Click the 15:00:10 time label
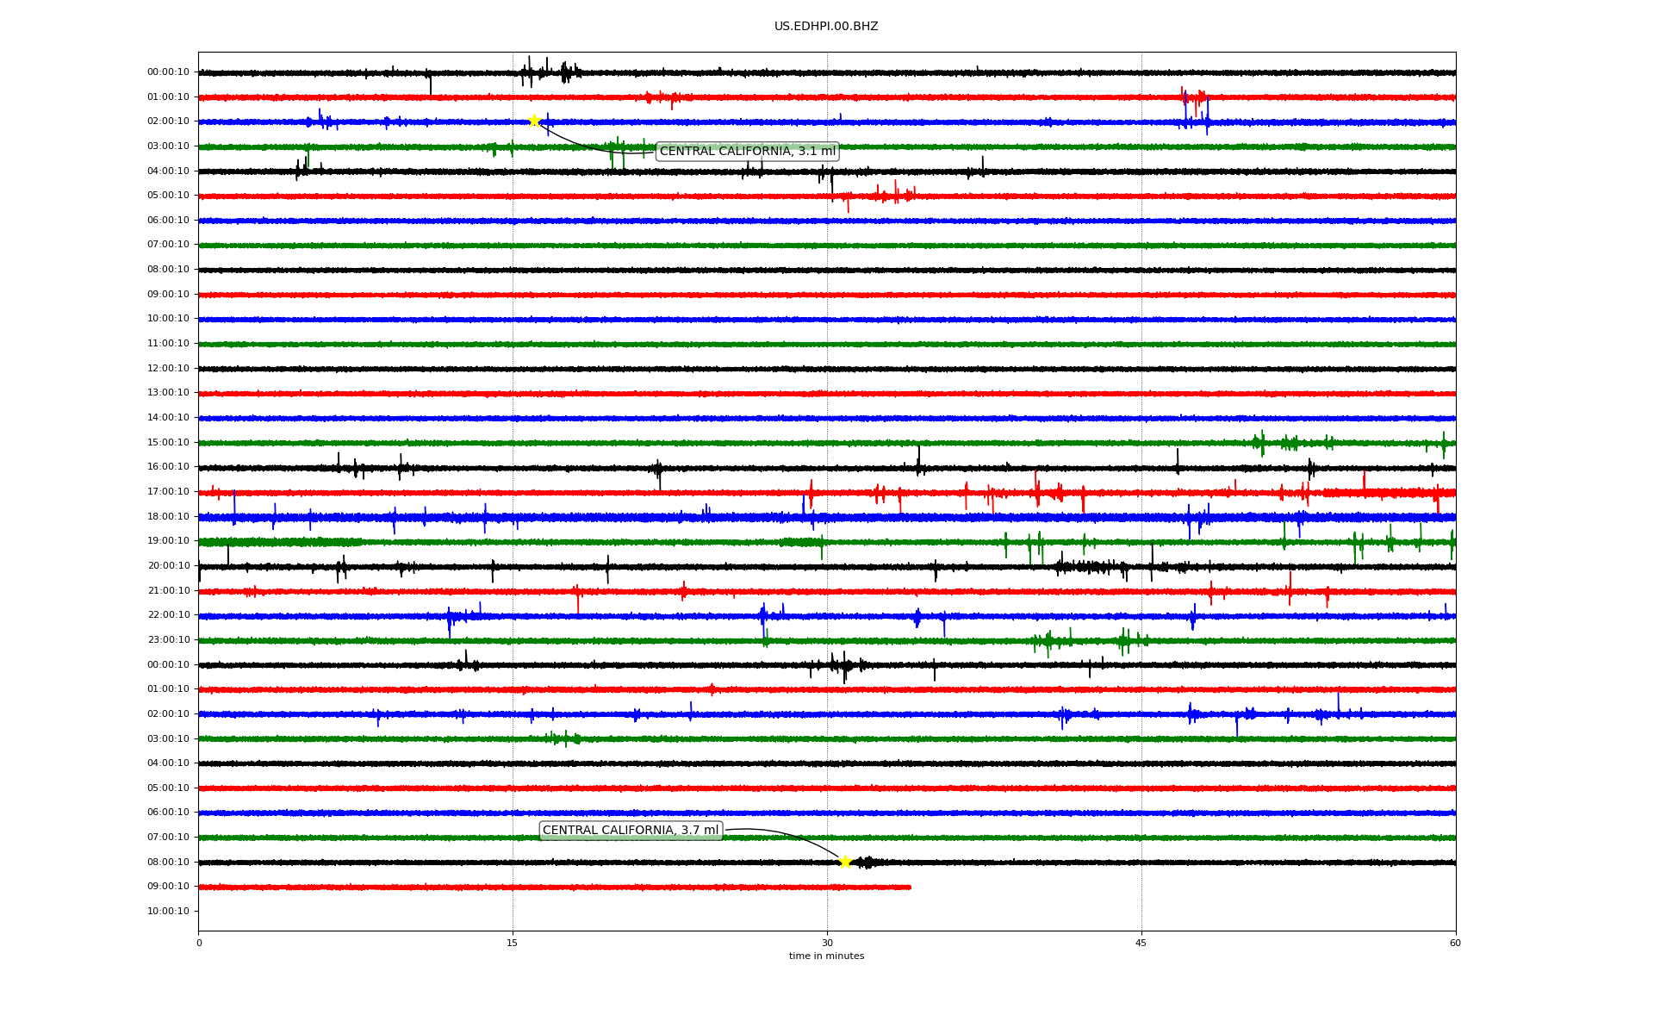The image size is (1654, 1034). [x=168, y=443]
